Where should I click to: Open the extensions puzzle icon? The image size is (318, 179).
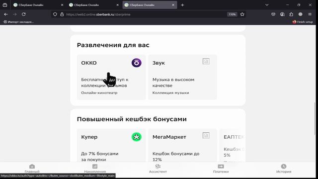(291, 14)
